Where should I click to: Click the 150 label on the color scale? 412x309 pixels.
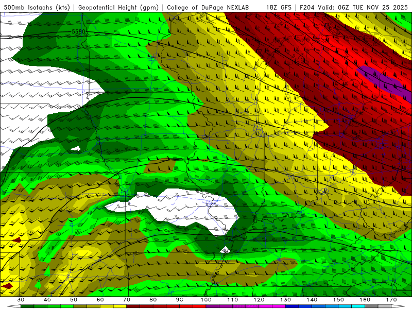(338, 300)
